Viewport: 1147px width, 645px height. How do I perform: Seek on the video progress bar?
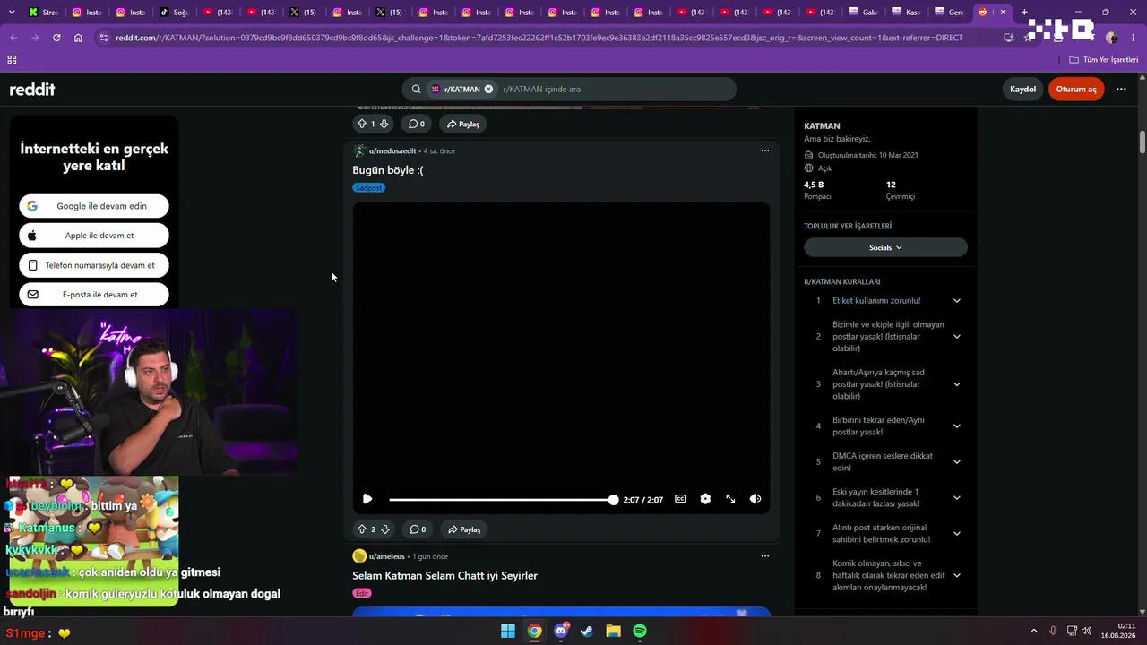(x=502, y=499)
